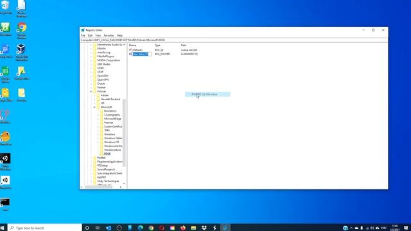Click the REG_DWORD type cell

tap(162, 54)
